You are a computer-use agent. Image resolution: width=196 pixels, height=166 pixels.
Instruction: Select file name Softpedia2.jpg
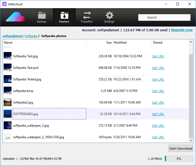pyautogui.click(x=23, y=102)
